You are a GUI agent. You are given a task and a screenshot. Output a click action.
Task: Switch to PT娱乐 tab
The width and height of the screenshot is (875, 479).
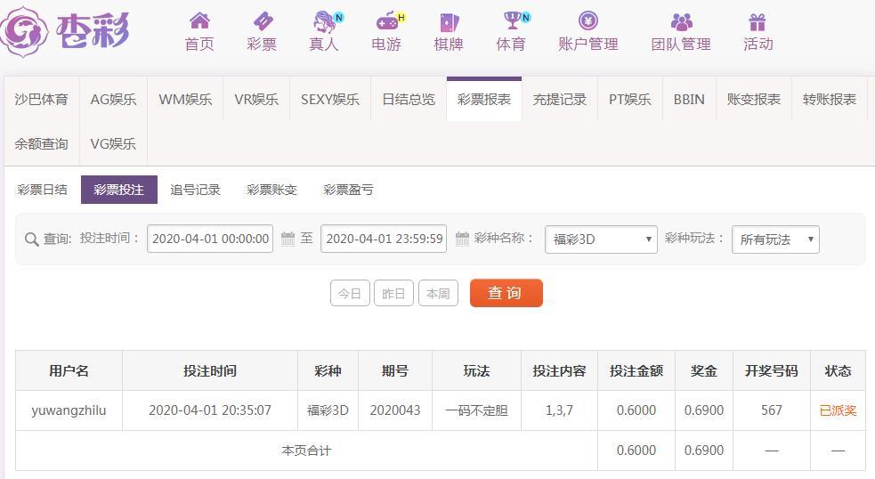tap(629, 100)
